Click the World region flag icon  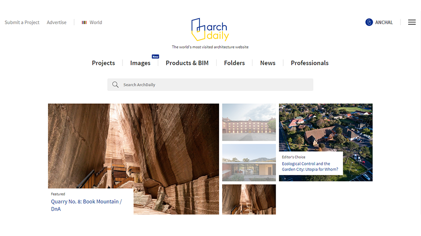click(x=84, y=22)
